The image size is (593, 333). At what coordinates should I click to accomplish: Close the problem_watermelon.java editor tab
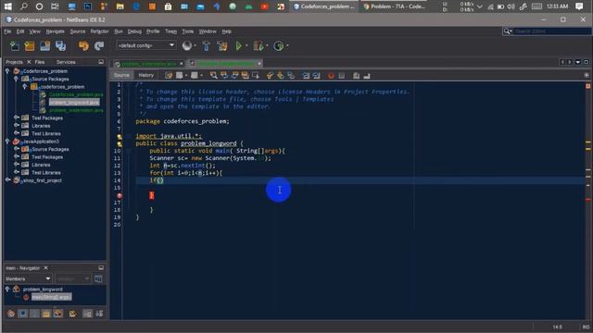[182, 64]
